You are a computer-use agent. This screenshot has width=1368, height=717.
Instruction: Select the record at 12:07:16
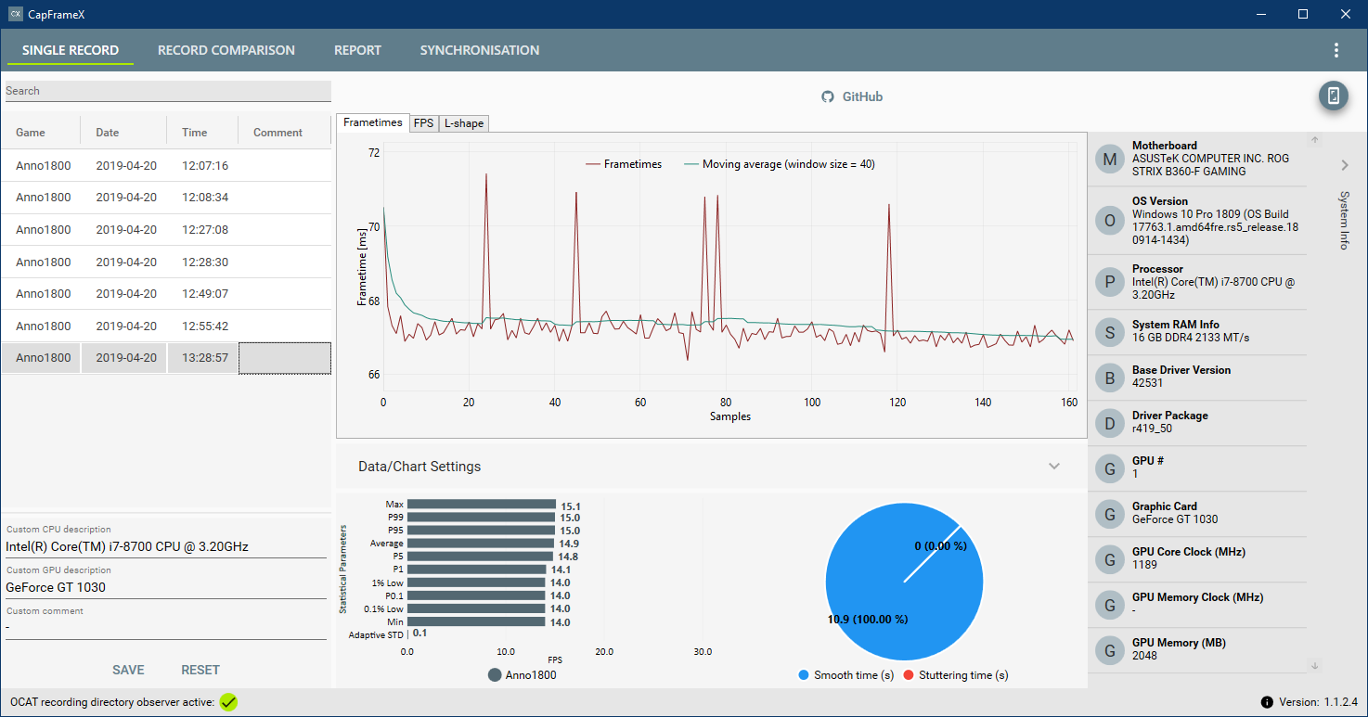(166, 165)
